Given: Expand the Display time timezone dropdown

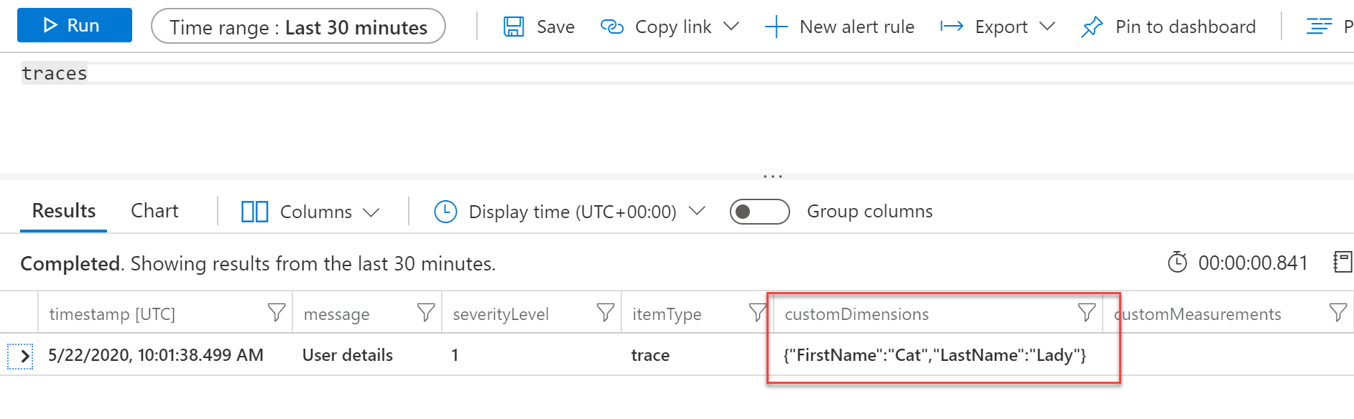Looking at the screenshot, I should 697,212.
